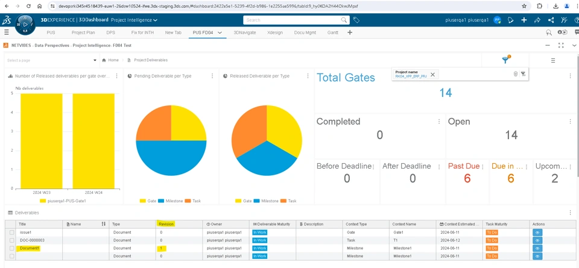
Task: Click the funnel icon in the filter bar
Action: (524, 74)
